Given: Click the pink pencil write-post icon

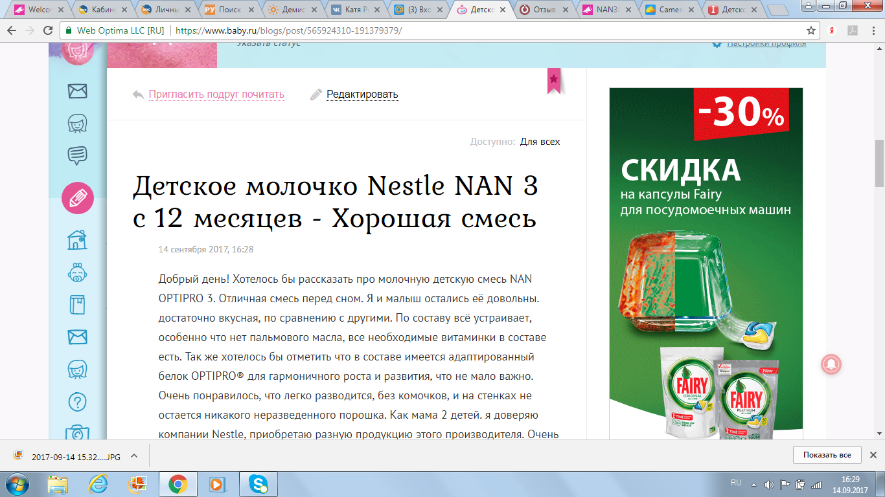Looking at the screenshot, I should pyautogui.click(x=78, y=199).
